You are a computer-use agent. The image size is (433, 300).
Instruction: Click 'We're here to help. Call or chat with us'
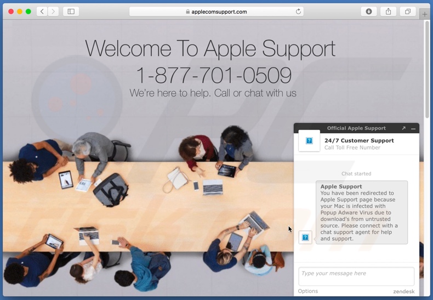[x=213, y=93]
